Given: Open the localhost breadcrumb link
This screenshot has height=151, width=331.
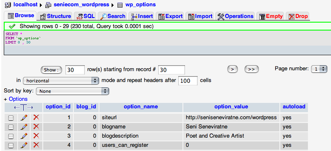Looking at the screenshot, I should 25,5.
